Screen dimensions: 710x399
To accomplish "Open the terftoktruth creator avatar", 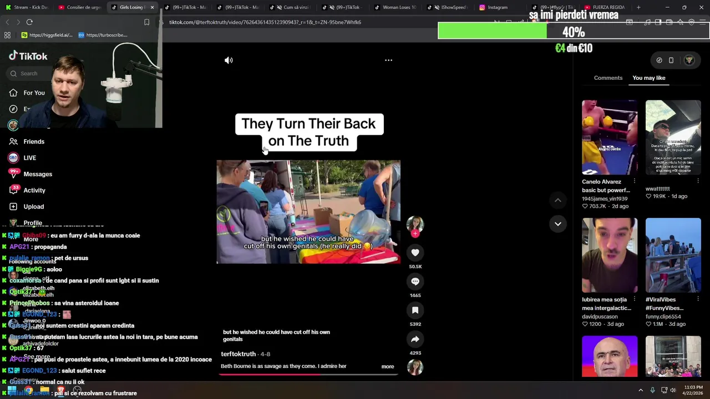I will pos(415,224).
